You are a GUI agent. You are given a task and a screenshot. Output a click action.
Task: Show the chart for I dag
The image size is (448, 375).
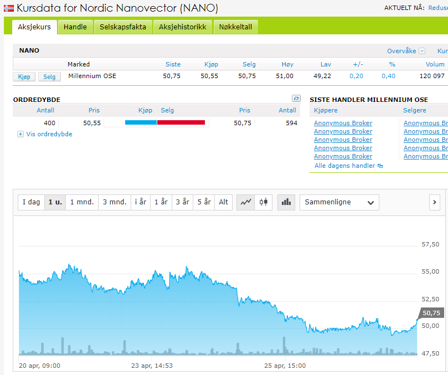31,202
